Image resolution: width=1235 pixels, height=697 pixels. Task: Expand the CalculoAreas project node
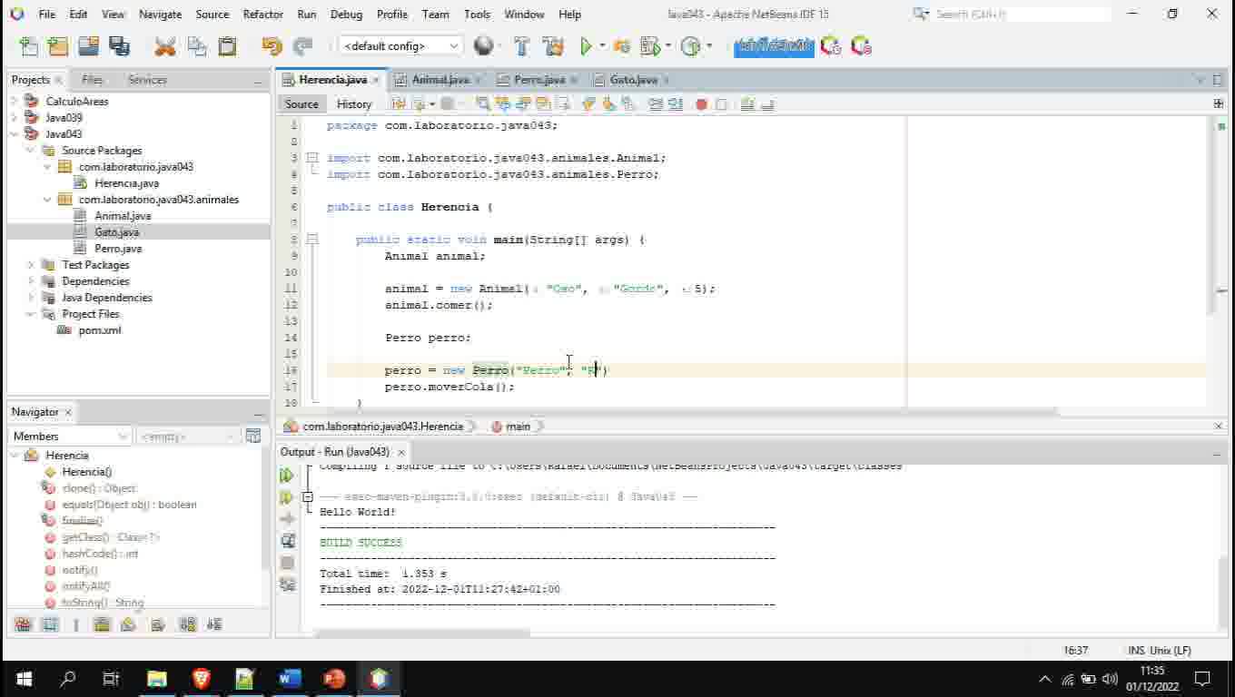click(x=15, y=102)
